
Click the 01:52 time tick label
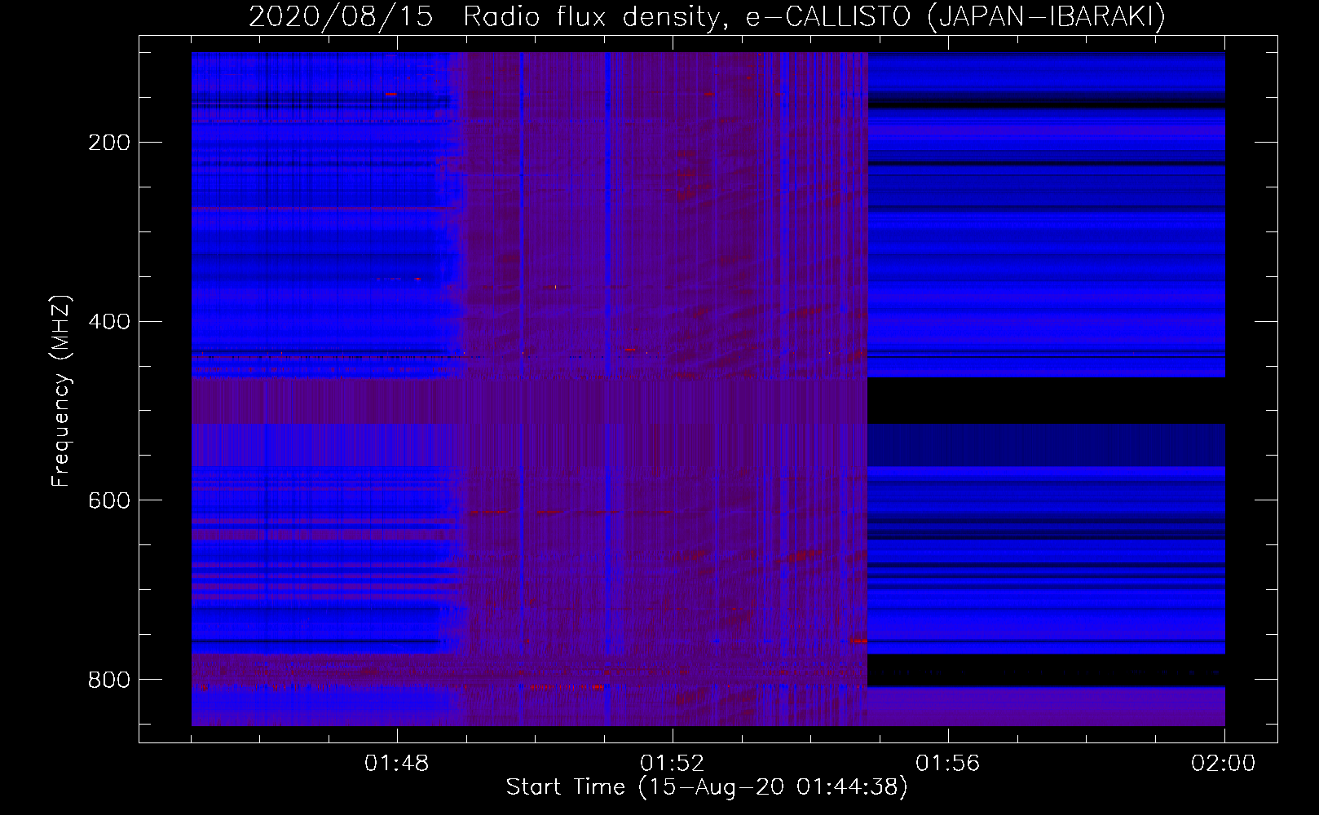click(x=673, y=764)
